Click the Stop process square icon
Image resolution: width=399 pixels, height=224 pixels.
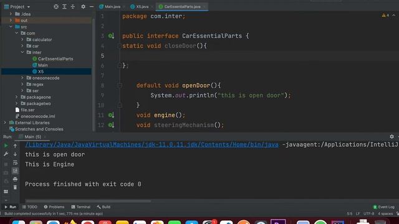click(6, 164)
